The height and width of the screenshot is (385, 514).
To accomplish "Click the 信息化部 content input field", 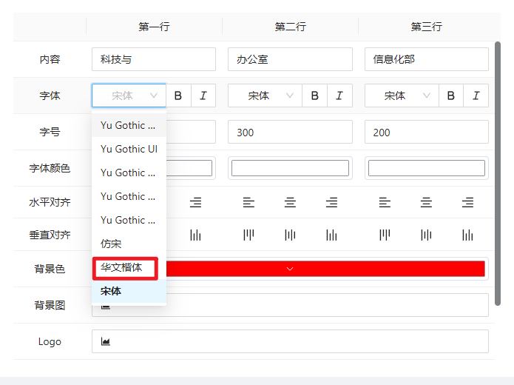I will pos(426,59).
